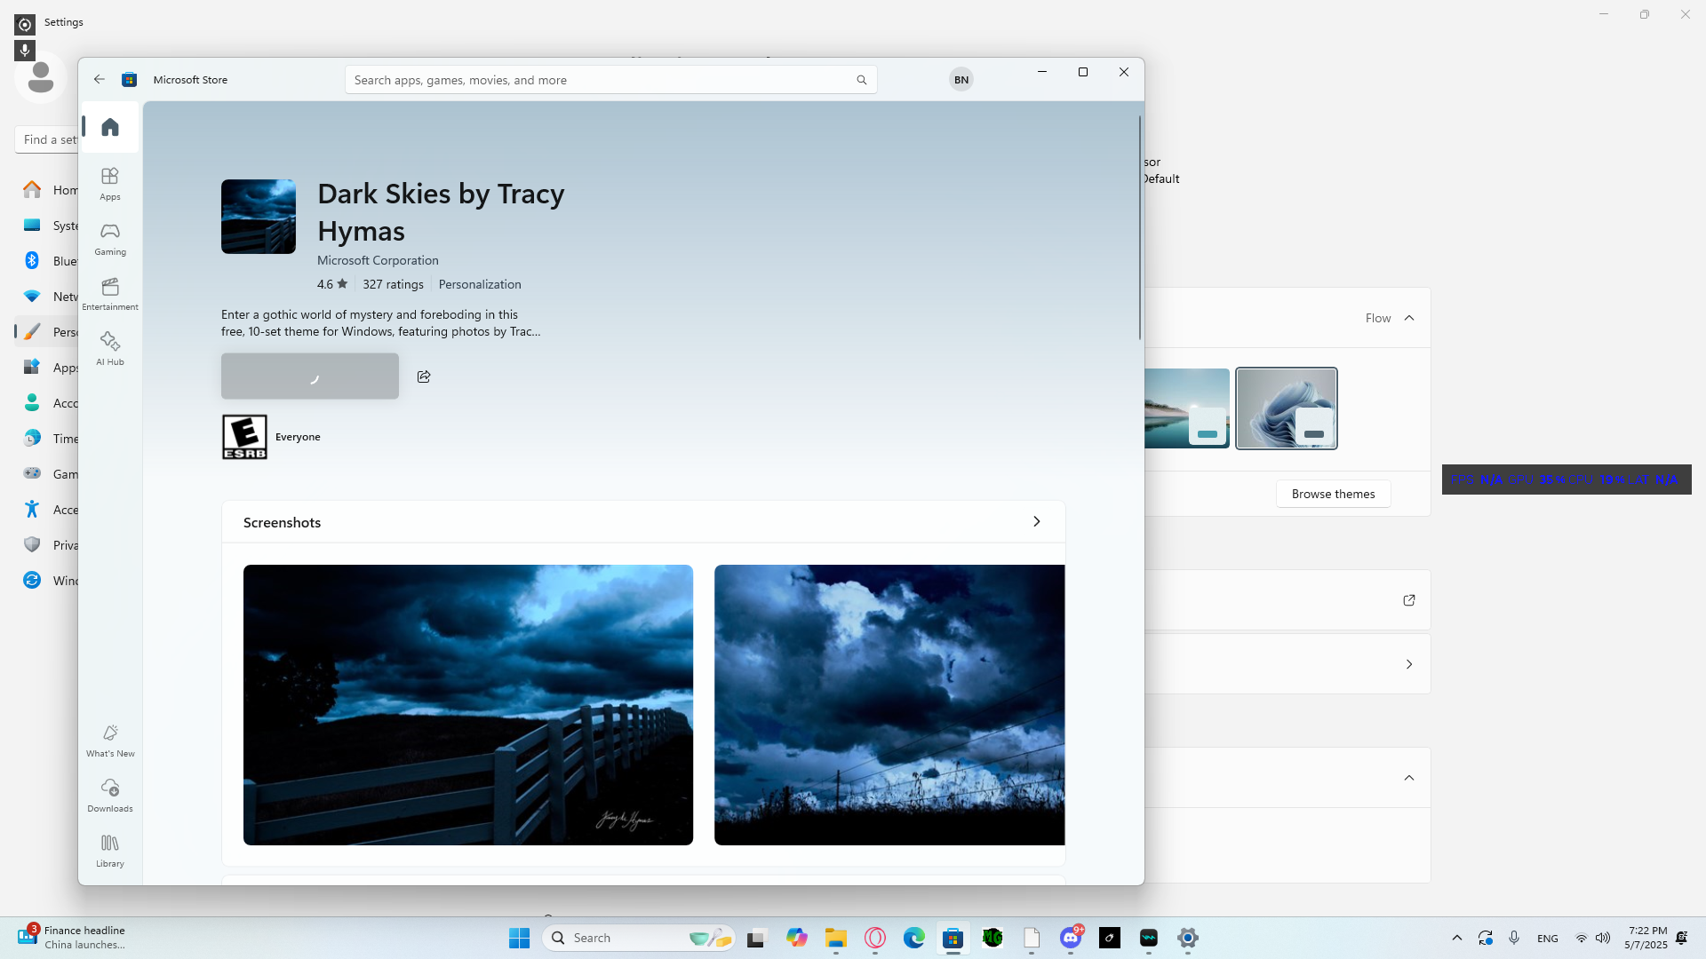
Task: Go back using the Store back arrow
Action: [100, 79]
